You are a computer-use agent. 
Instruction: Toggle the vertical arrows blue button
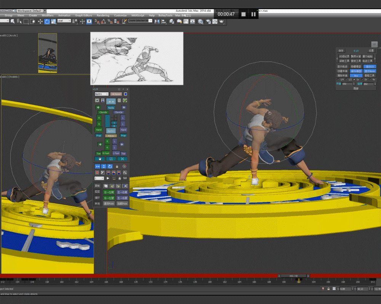coord(104,166)
